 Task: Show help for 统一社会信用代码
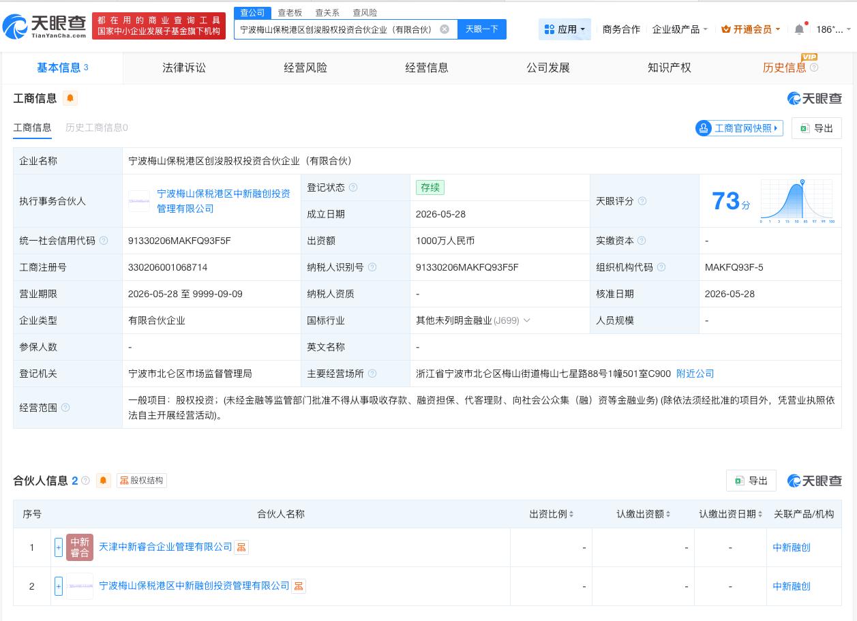coord(104,241)
